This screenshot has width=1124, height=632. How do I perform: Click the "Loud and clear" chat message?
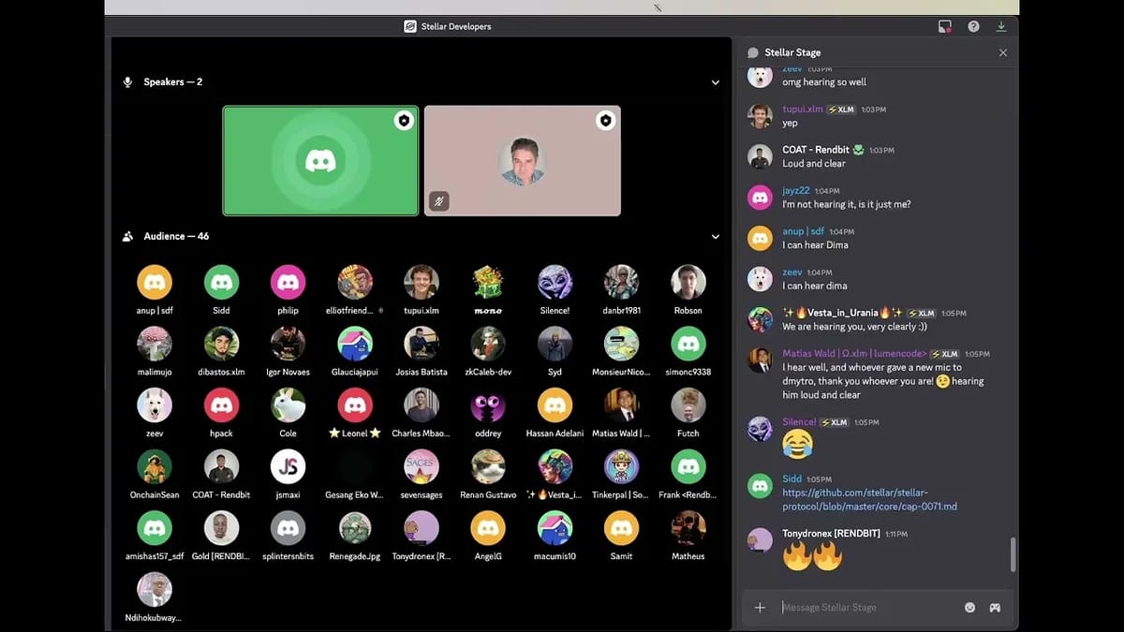[814, 164]
